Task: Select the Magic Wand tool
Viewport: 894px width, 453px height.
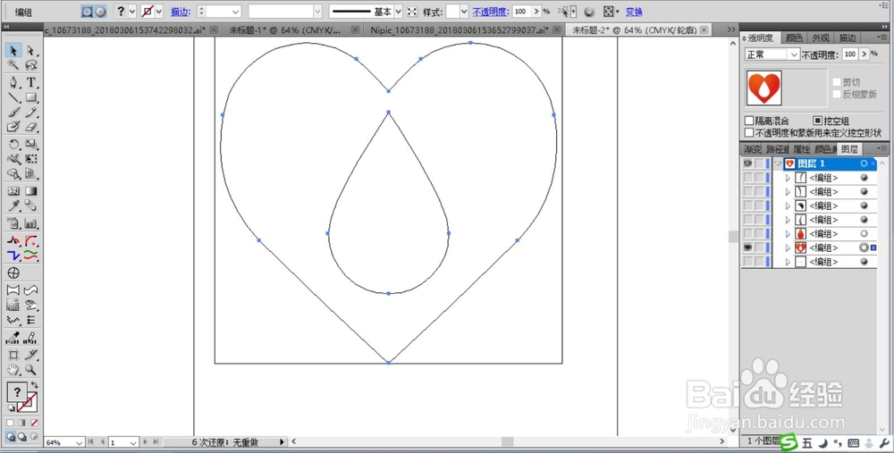Action: point(13,65)
